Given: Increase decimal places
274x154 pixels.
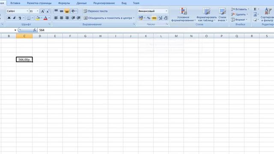Looking at the screenshot, I should [160, 18].
